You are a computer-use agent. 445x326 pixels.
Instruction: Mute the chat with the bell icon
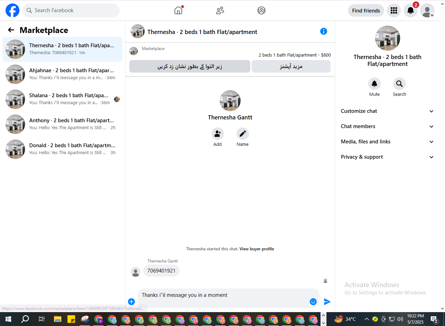374,84
